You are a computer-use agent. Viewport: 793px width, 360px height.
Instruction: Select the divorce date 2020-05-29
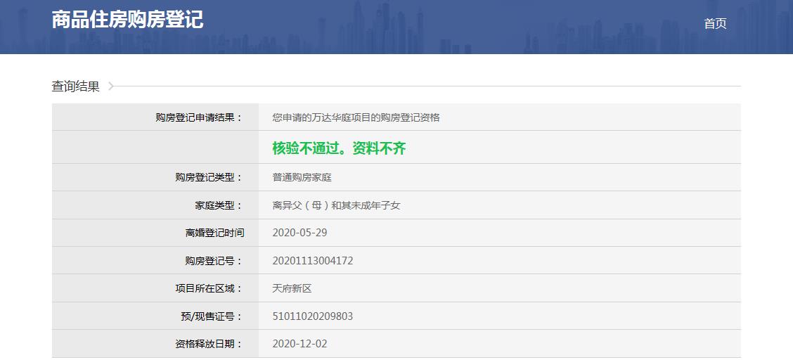299,233
